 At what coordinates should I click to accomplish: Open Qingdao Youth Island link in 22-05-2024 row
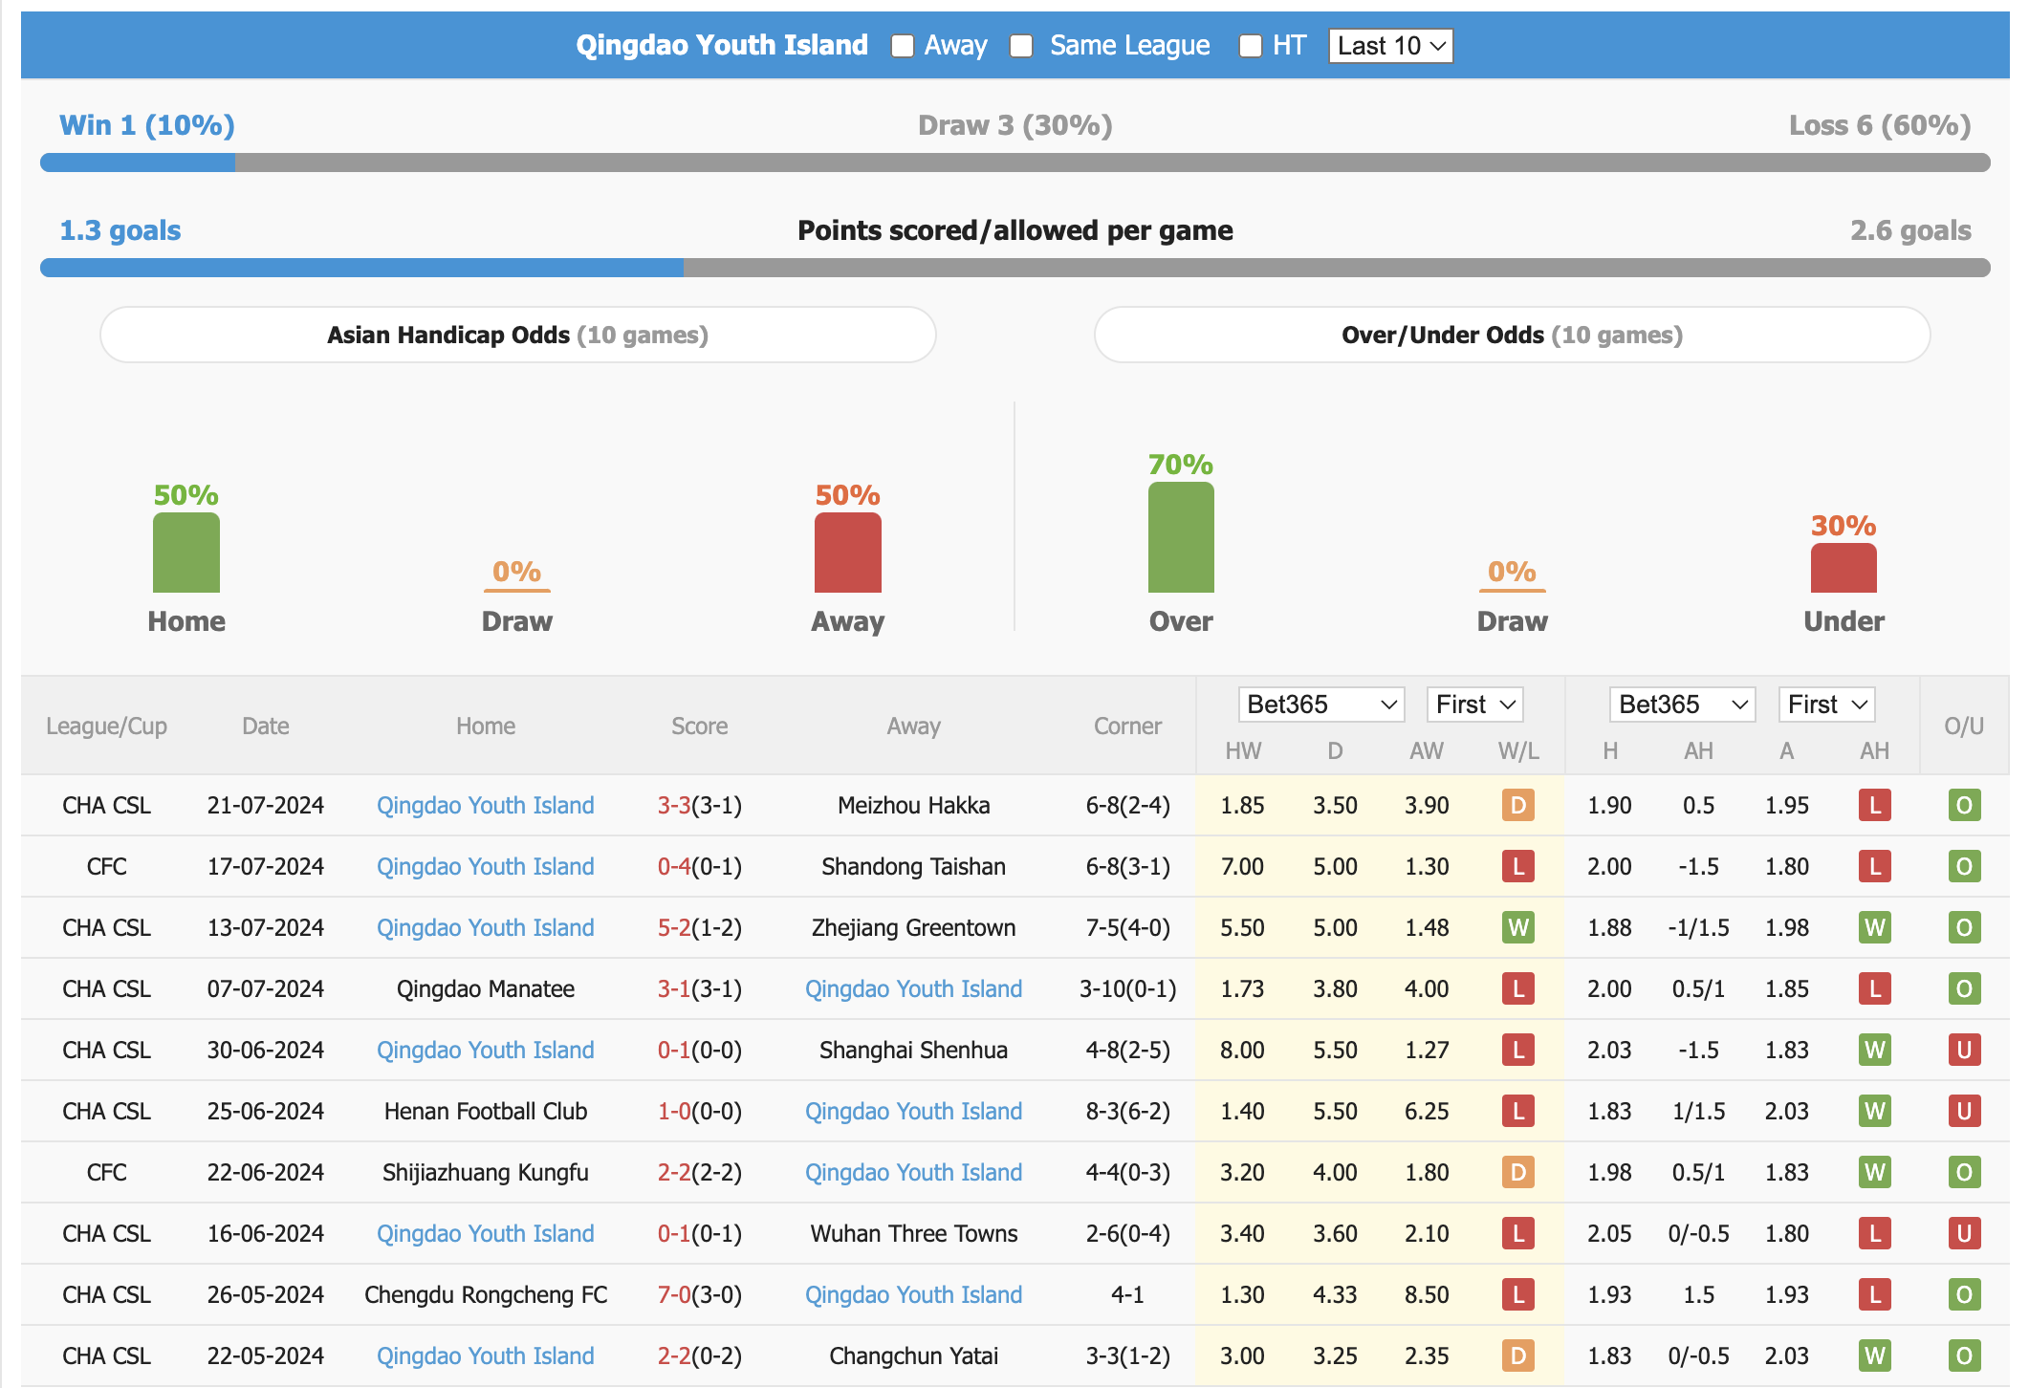[x=485, y=1356]
